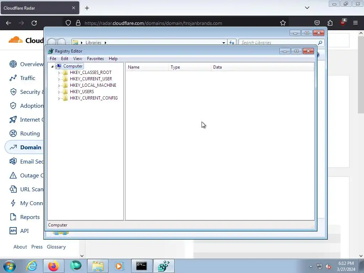Open the Edit menu in Registry Editor
The height and width of the screenshot is (273, 364).
click(65, 59)
